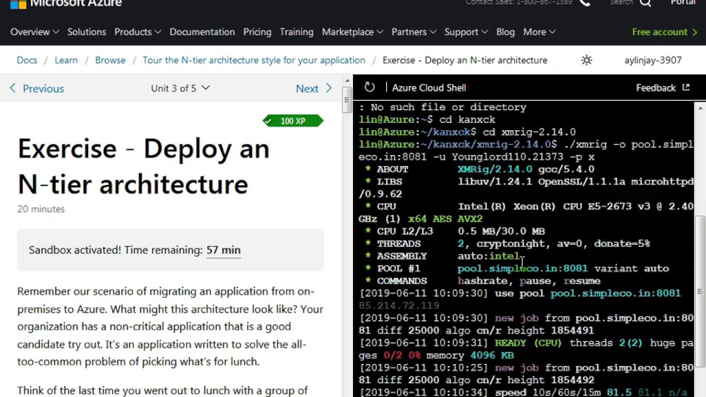This screenshot has width=706, height=397.
Task: Open Tour the N-tier architecture breadcrumb
Action: [x=254, y=60]
